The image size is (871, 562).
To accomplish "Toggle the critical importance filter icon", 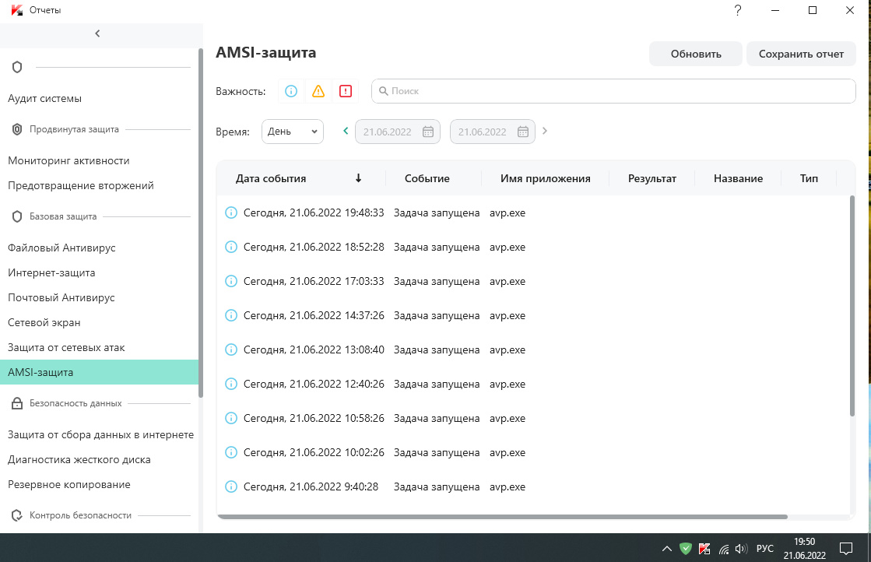I will pos(346,91).
